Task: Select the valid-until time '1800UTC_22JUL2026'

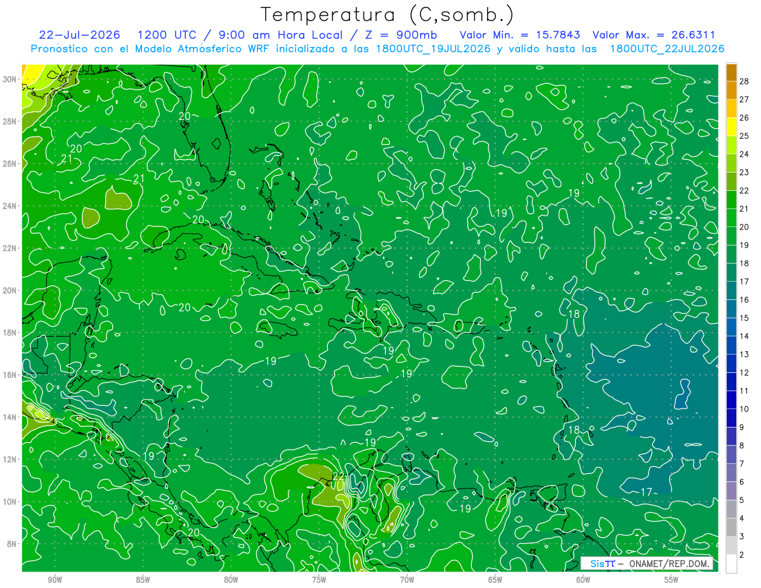Action: (667, 49)
